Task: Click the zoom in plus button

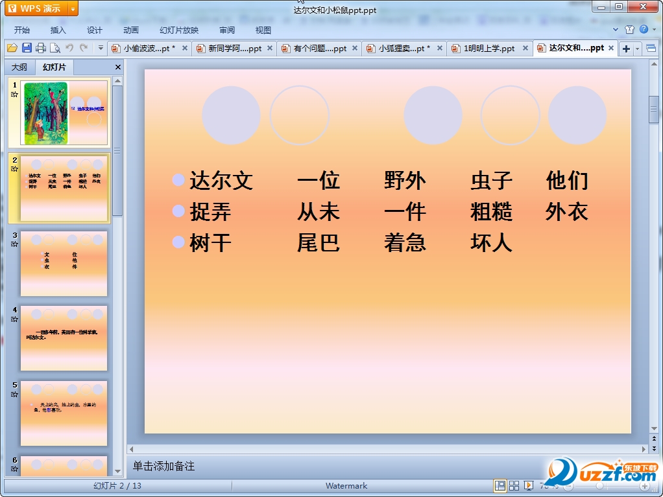Action: pos(645,486)
